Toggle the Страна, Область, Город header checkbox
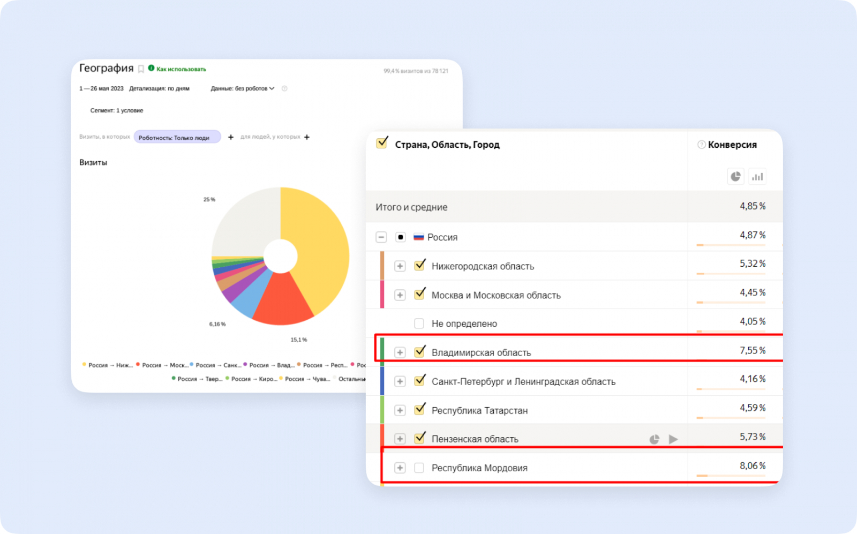857x534 pixels. pyautogui.click(x=382, y=144)
